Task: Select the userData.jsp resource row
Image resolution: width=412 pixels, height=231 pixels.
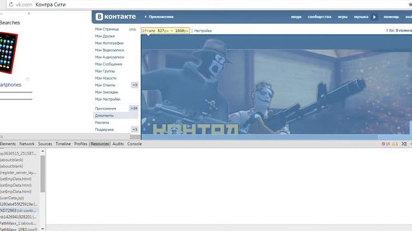Action: pyautogui.click(x=20, y=198)
